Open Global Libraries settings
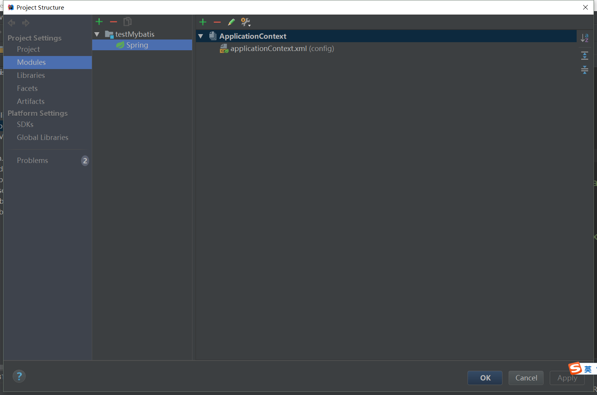597x395 pixels. click(48, 138)
